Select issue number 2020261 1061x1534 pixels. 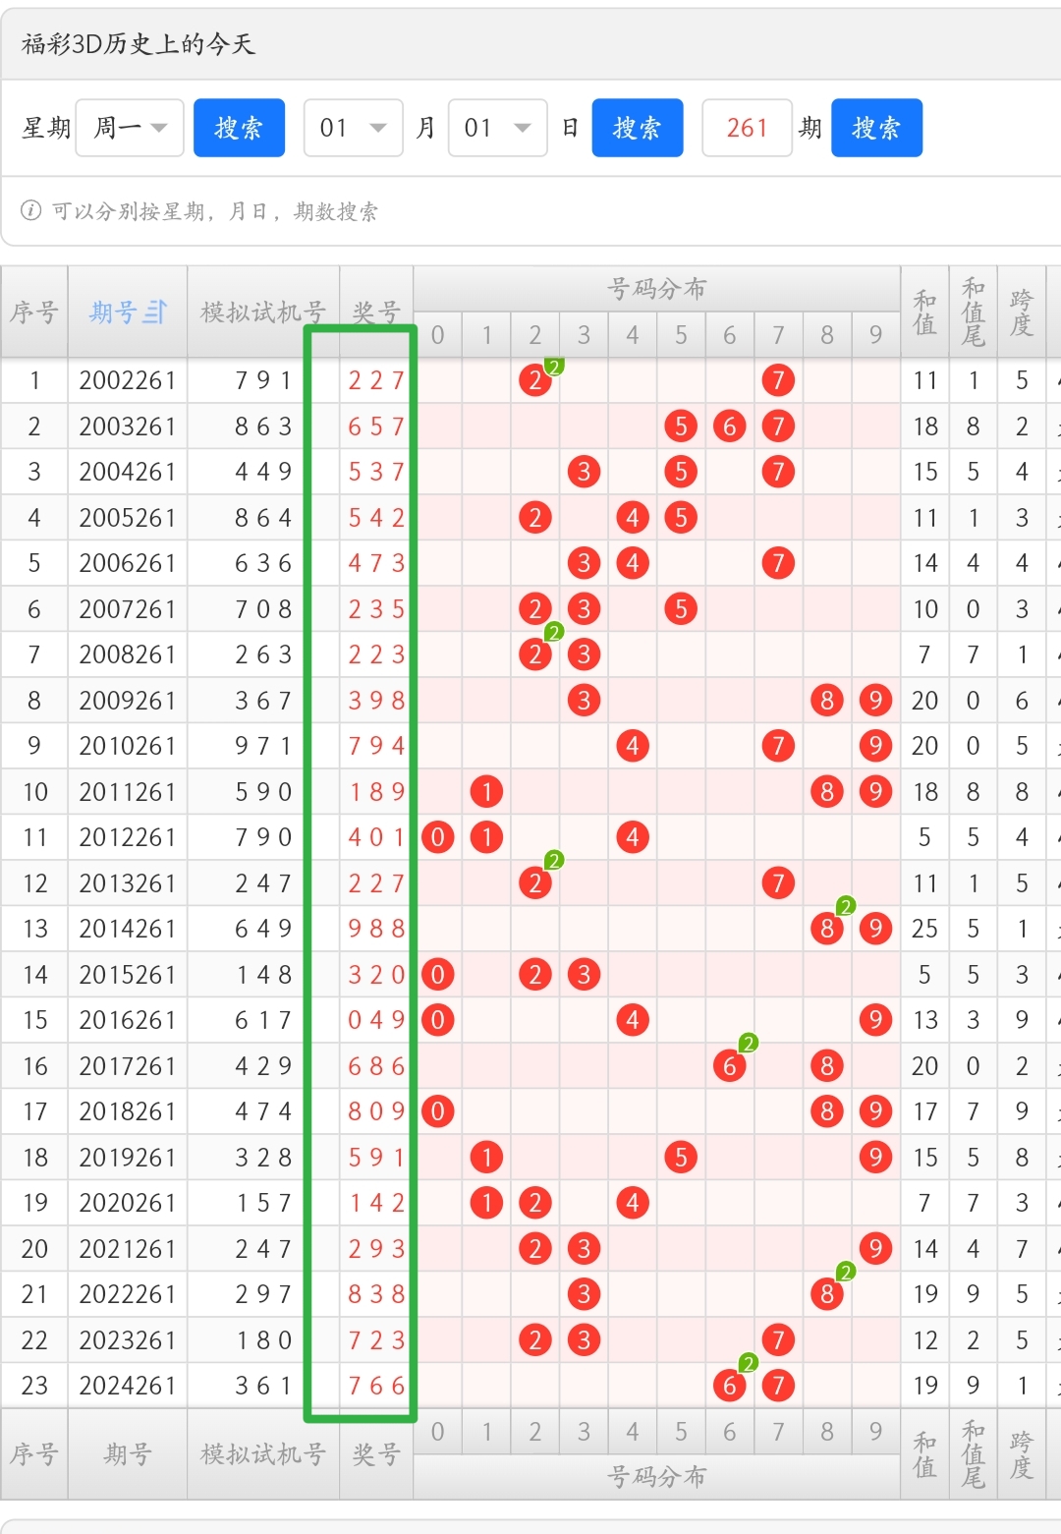click(x=128, y=1203)
